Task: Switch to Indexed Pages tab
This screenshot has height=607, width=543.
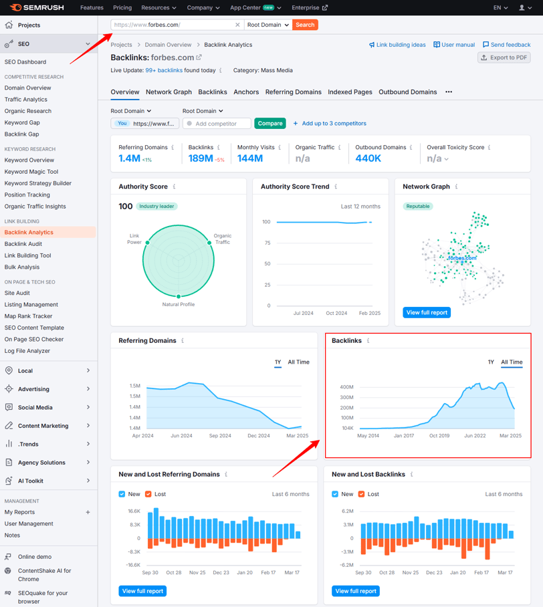Action: (350, 92)
